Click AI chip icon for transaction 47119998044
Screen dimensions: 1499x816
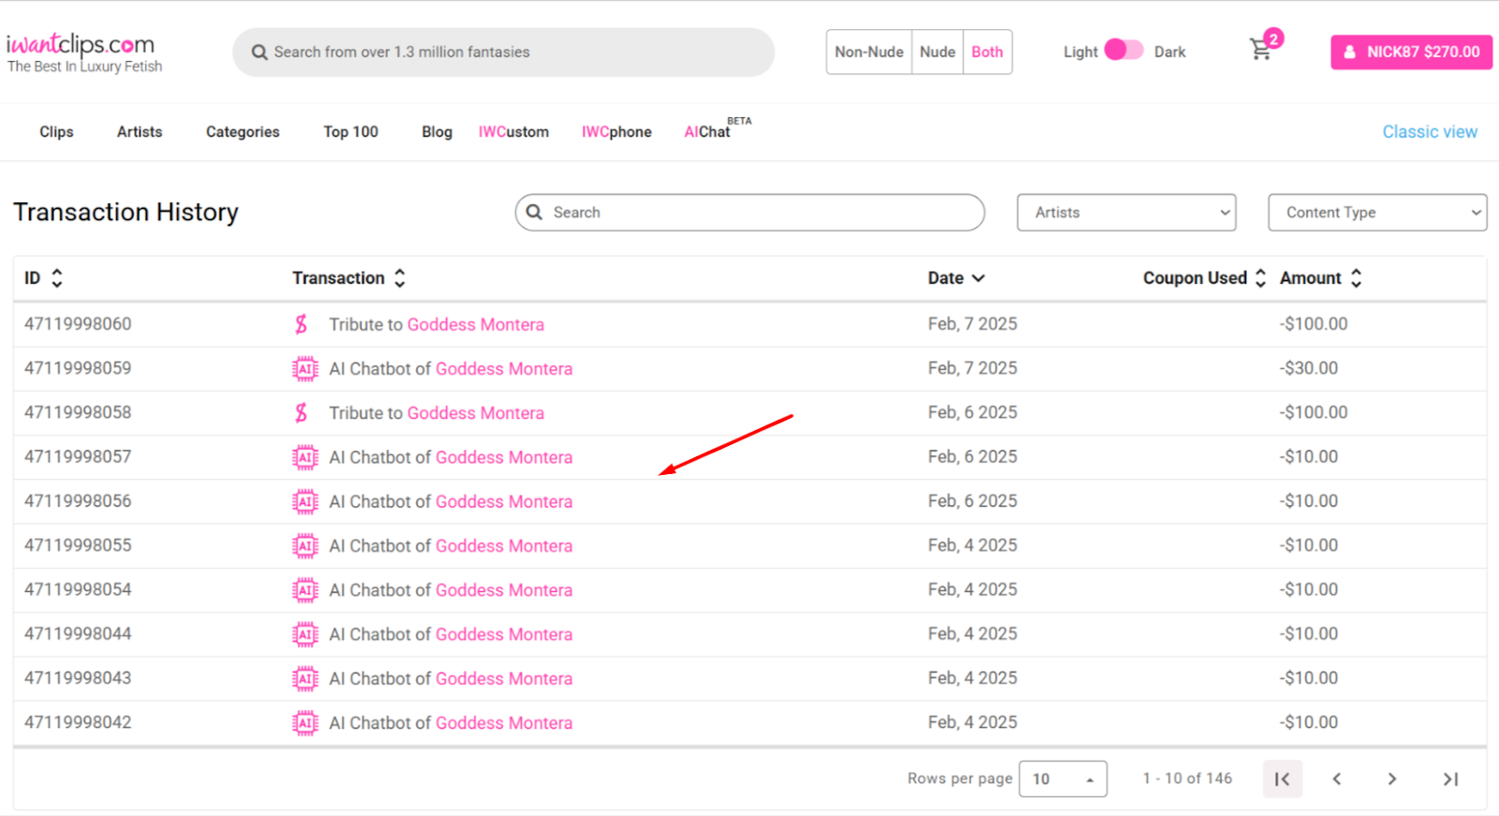pyautogui.click(x=304, y=634)
